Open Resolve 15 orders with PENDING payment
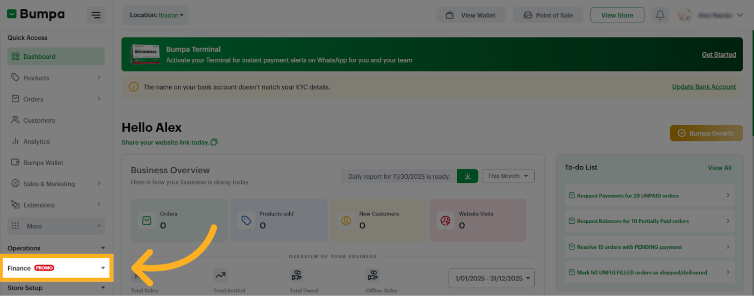The image size is (754, 296). tap(650, 247)
